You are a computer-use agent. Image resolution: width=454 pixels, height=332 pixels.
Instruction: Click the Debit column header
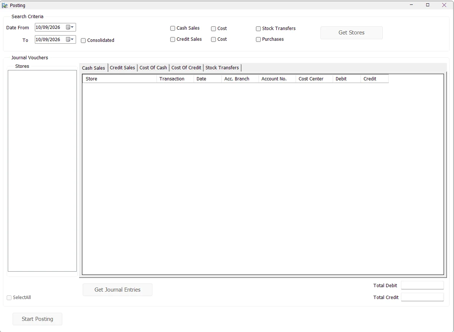(347, 79)
